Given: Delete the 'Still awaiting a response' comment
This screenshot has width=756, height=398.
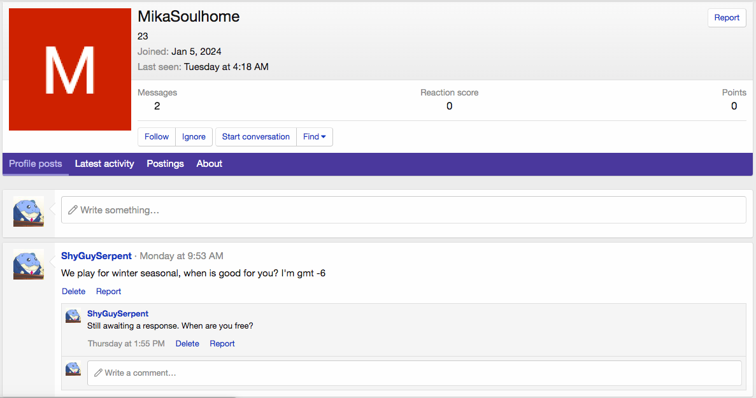Looking at the screenshot, I should [x=187, y=344].
